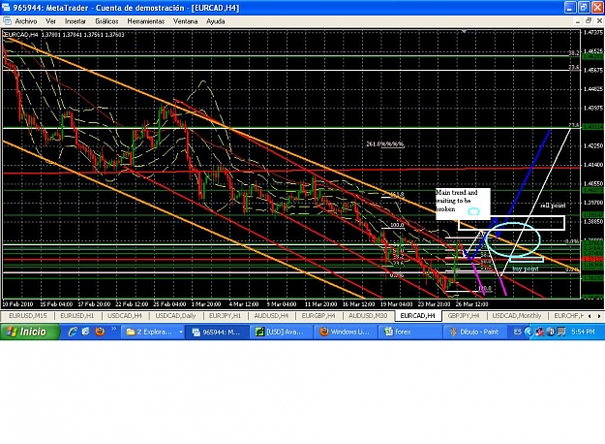The image size is (605, 444).
Task: Select the active EURCAD,H4 chart tab
Action: coord(418,316)
